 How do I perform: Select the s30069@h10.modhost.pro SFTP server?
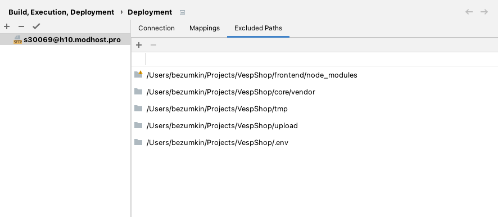point(65,40)
